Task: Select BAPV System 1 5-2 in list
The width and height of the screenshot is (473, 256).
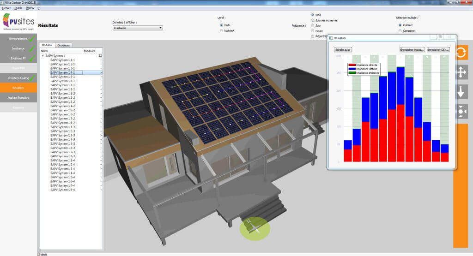Action: 62,110
